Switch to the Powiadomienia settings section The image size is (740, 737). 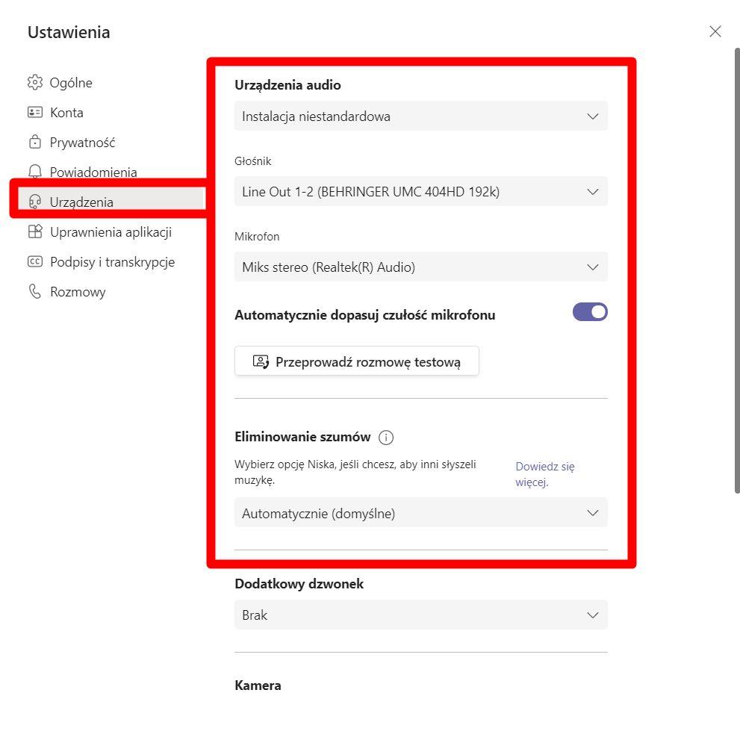click(93, 172)
